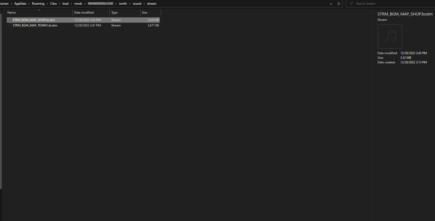Refresh the current folder view

(339, 4)
